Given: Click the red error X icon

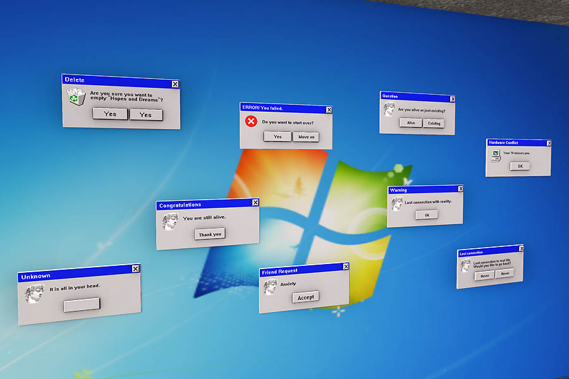Looking at the screenshot, I should (251, 121).
